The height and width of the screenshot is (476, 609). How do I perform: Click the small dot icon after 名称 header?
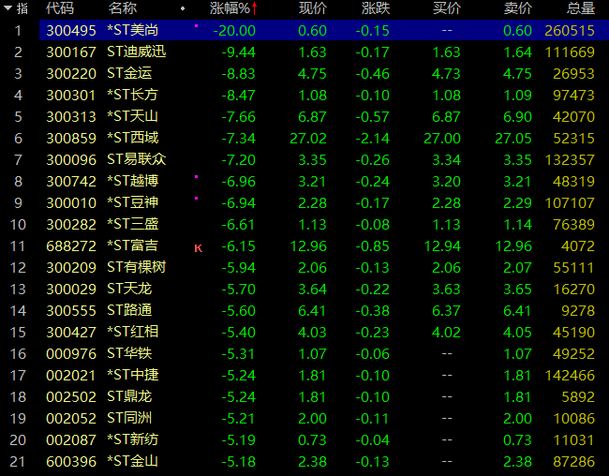point(183,8)
